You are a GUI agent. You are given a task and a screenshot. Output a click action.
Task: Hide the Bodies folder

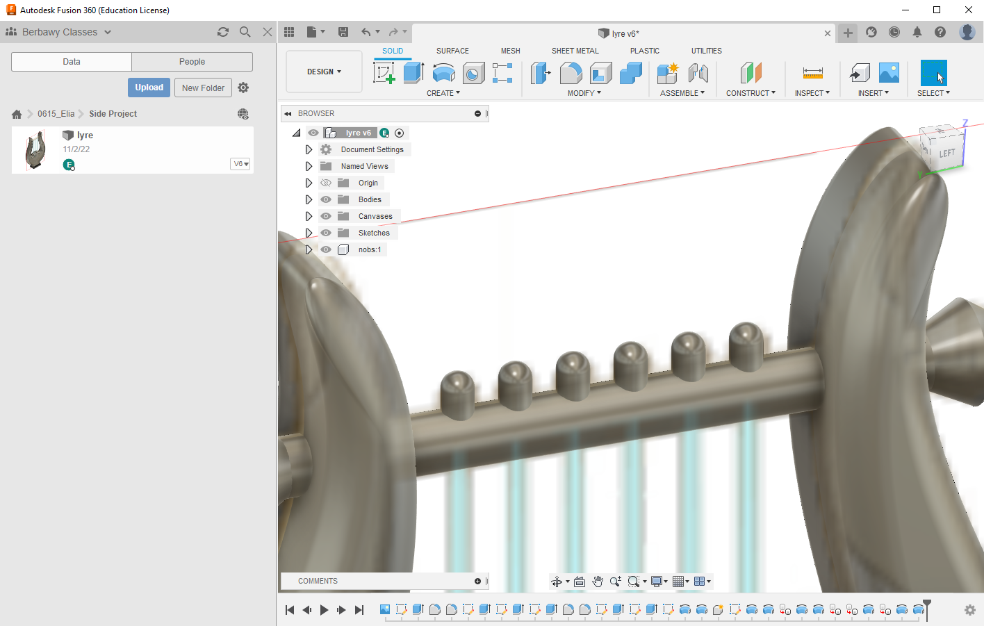pyautogui.click(x=326, y=199)
